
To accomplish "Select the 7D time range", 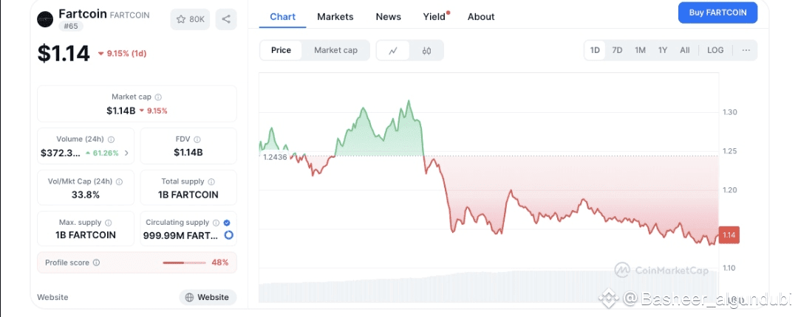I will point(617,50).
